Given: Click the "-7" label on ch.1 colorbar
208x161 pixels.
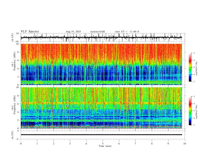Looking at the screenshot, I should (194, 82).
